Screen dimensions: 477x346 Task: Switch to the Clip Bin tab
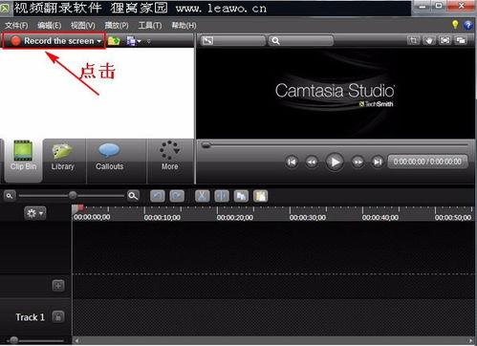coord(23,161)
